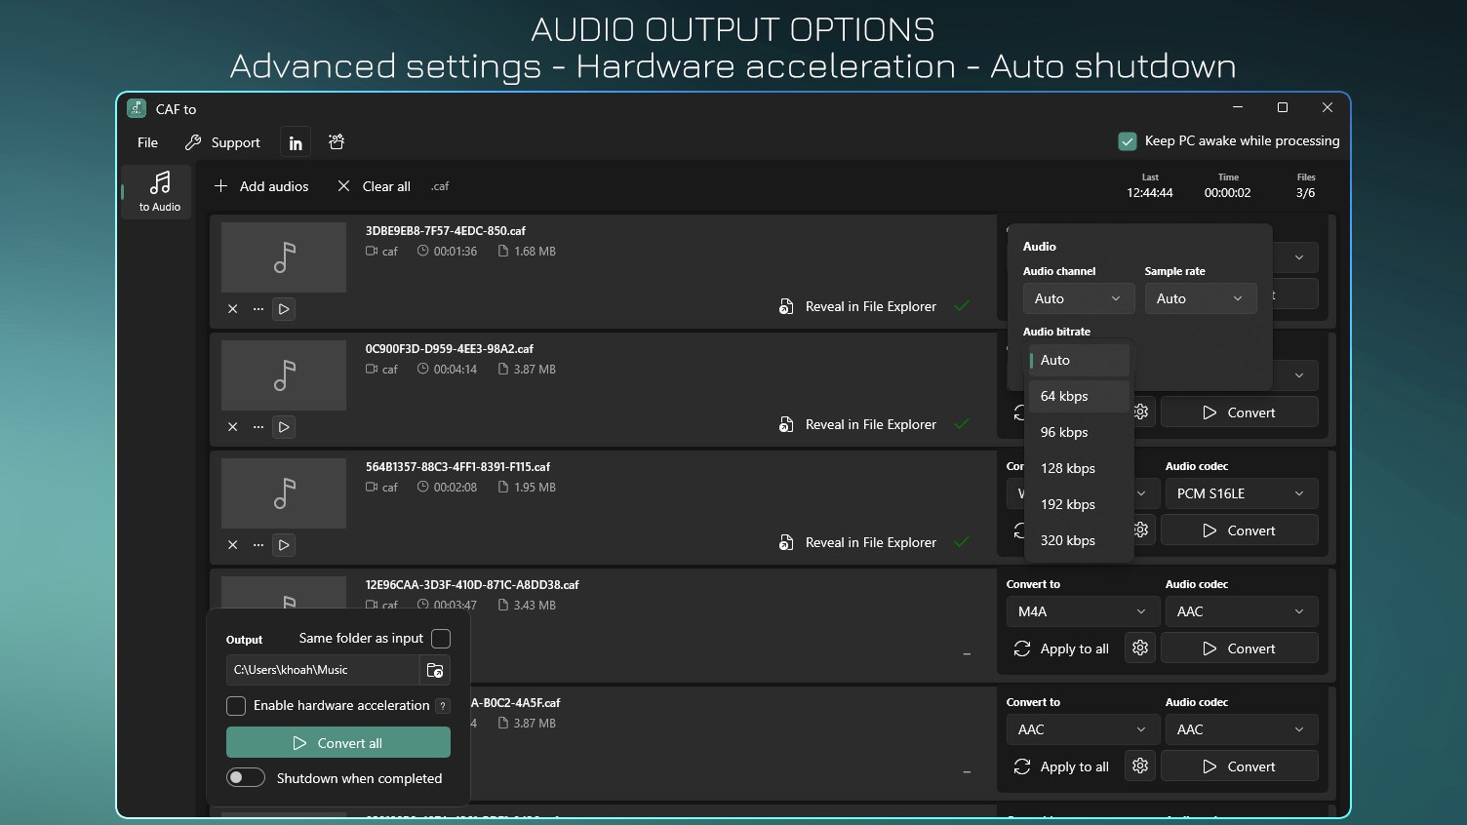
Task: Open the LinkedIn page from the toolbar
Action: coord(295,141)
